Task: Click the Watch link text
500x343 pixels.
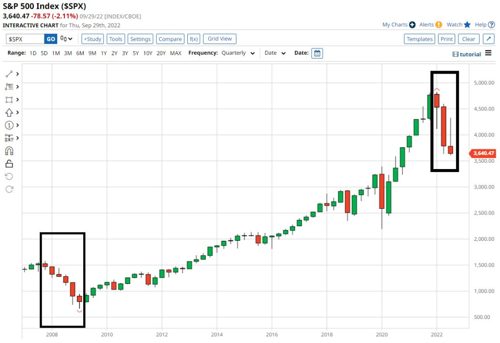Action: pos(455,25)
